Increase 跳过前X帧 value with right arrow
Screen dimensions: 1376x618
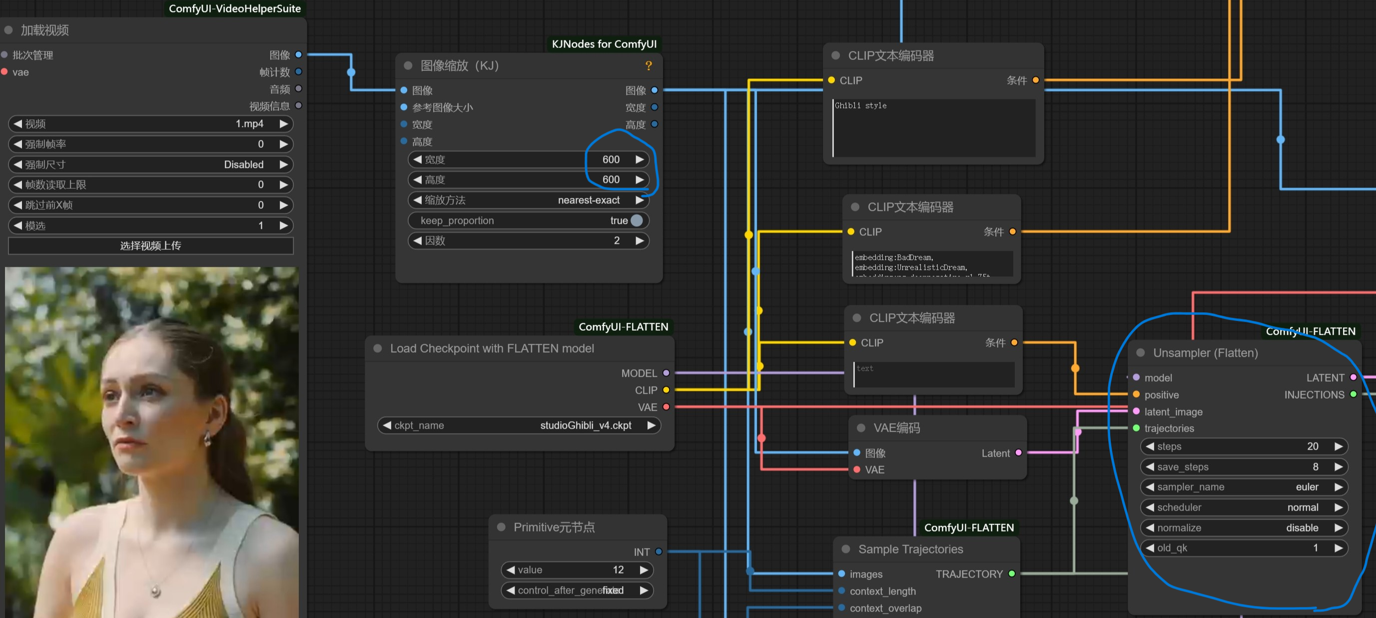(284, 205)
